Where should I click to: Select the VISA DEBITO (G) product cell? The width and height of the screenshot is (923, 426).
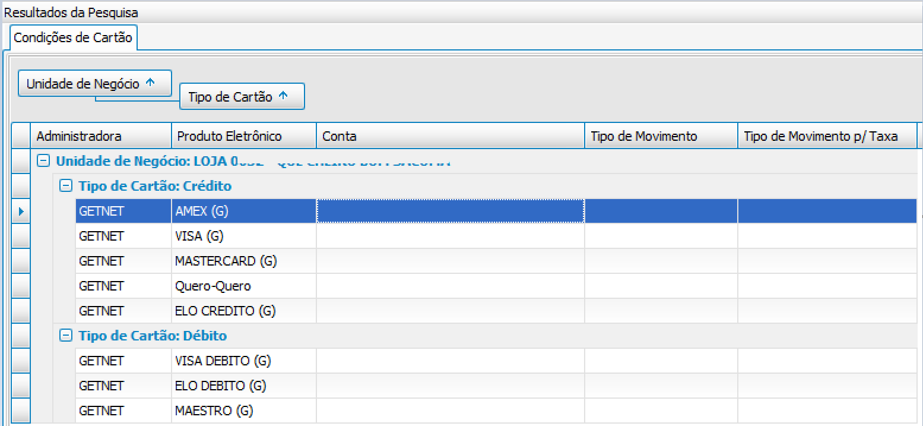coord(244,361)
